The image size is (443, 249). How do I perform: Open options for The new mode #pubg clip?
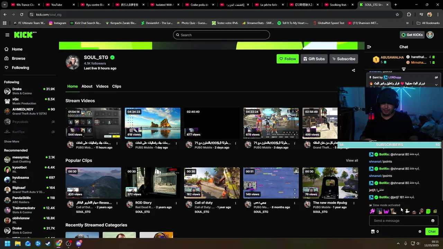click(x=354, y=203)
